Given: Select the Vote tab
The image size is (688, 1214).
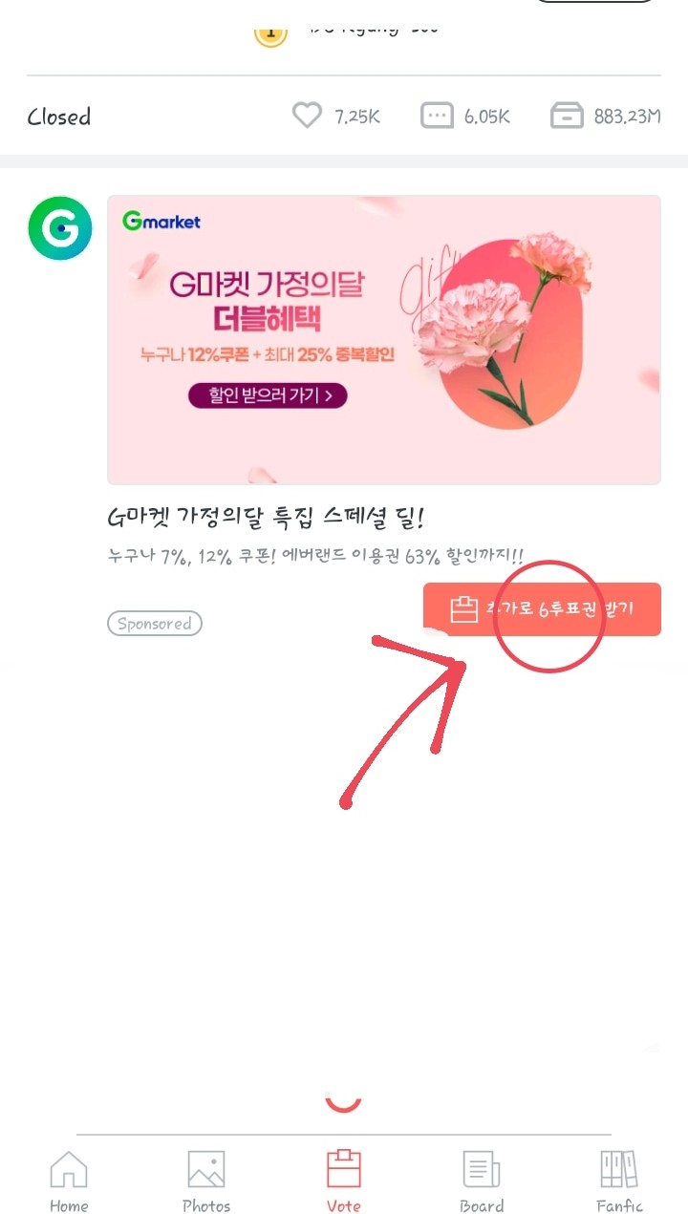Looking at the screenshot, I should [344, 1181].
